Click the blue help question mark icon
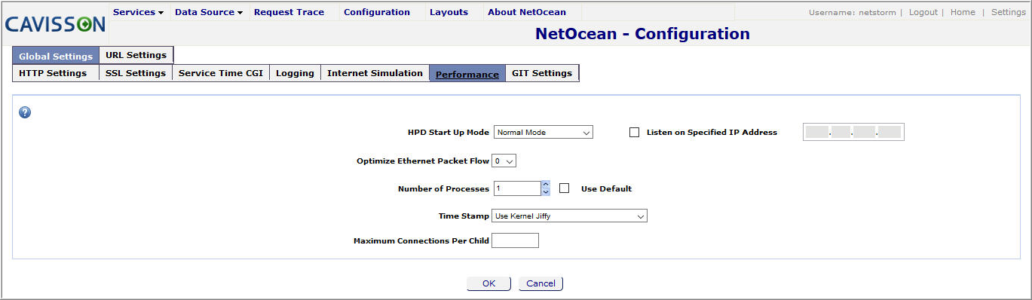1032x300 pixels. (x=25, y=112)
